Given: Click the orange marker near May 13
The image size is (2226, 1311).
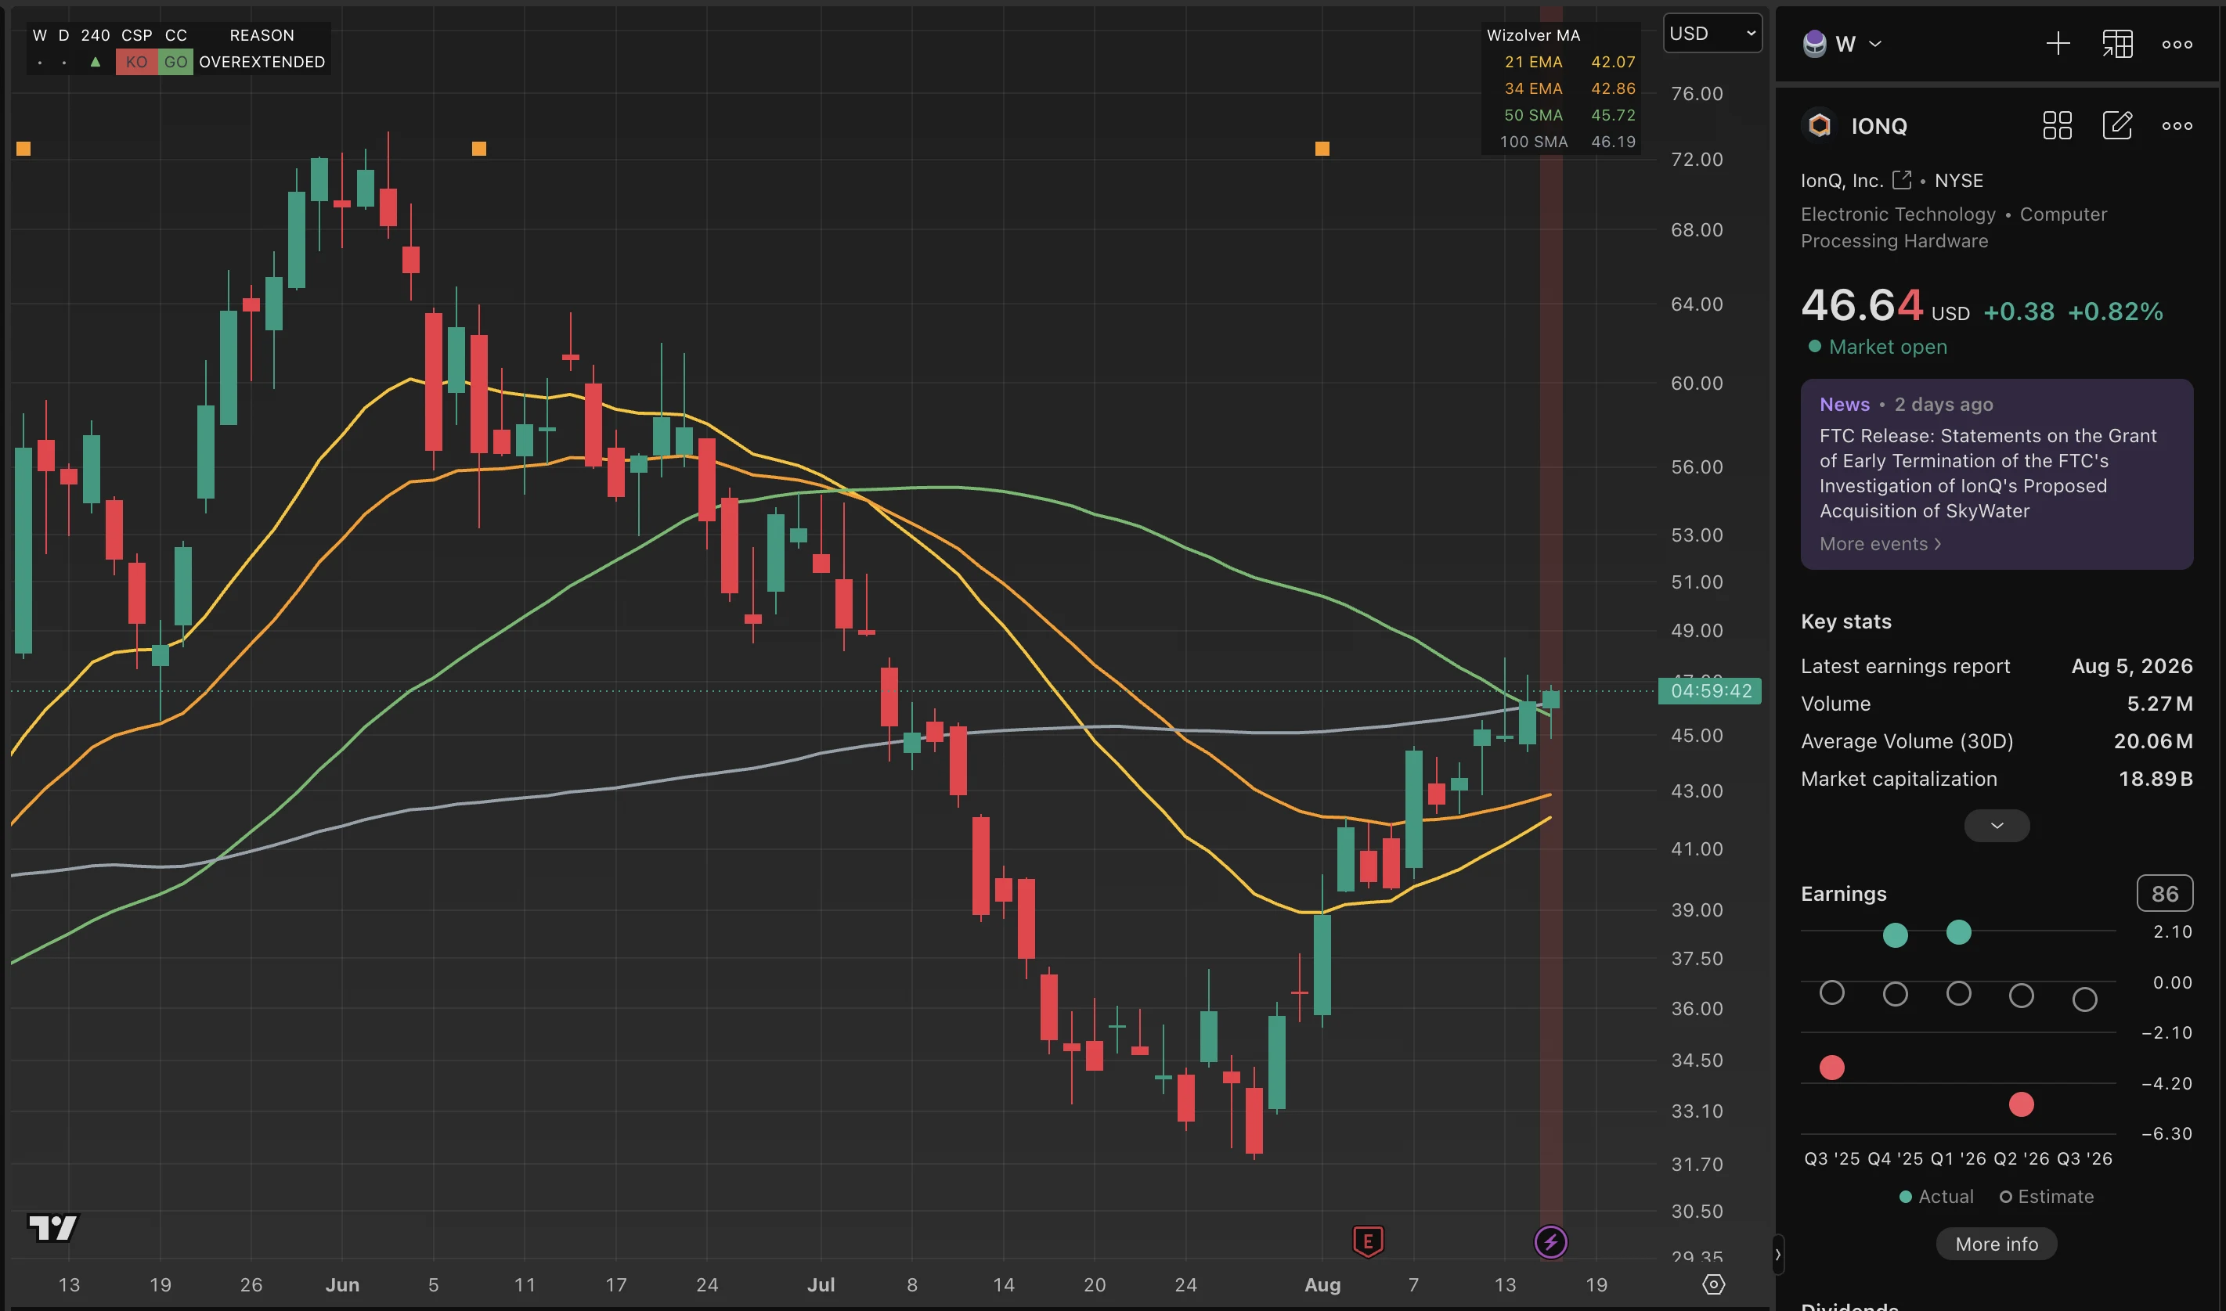Looking at the screenshot, I should pos(23,149).
